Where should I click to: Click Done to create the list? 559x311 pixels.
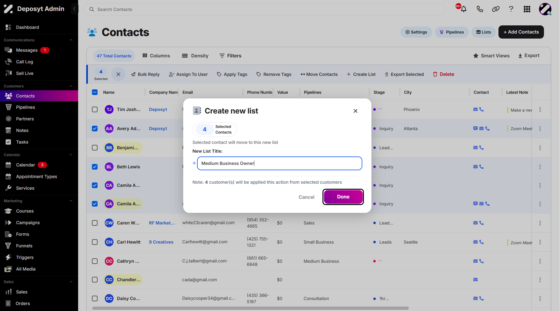[343, 197]
